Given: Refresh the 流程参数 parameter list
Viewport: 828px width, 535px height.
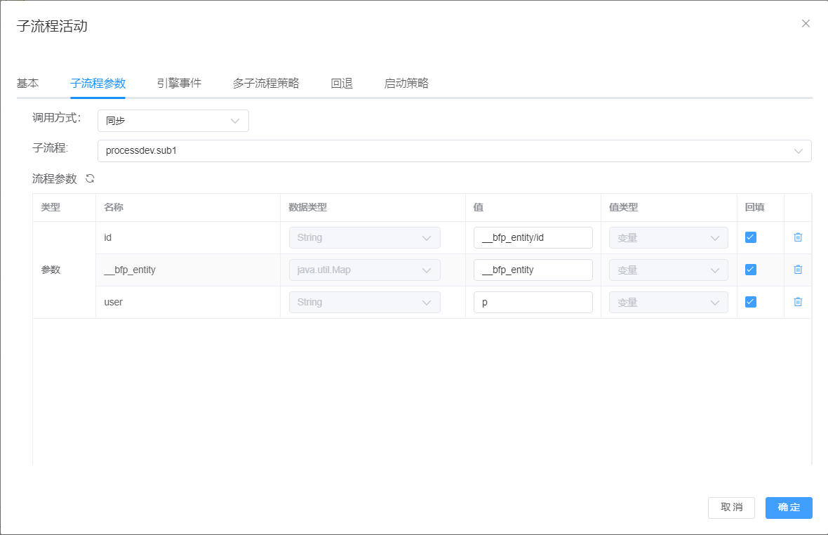Looking at the screenshot, I should (x=89, y=178).
